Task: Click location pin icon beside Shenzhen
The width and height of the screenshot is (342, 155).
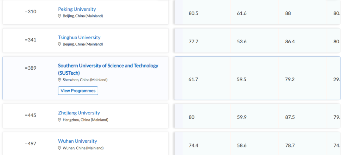Action: pos(59,80)
